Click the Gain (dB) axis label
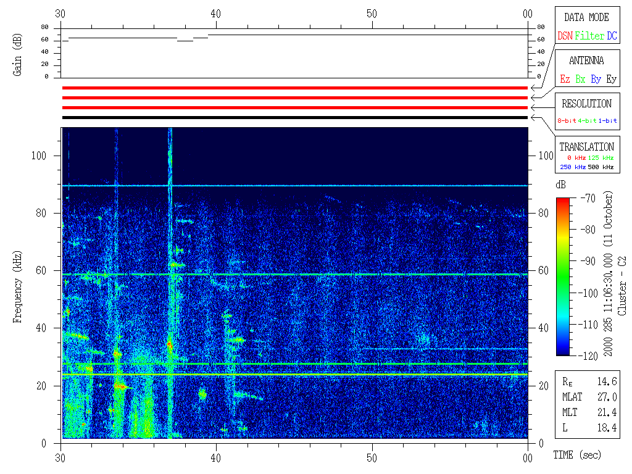 [17, 55]
